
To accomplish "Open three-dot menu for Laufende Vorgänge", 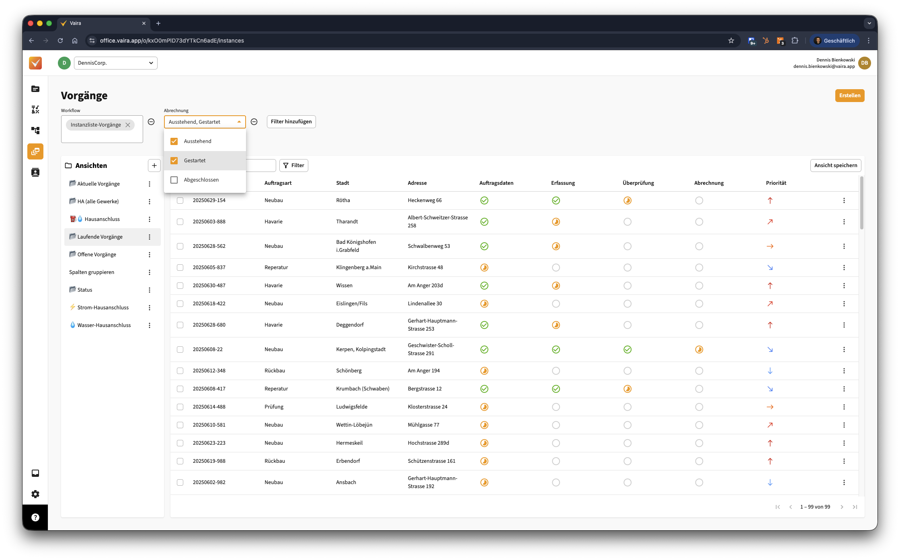I will [150, 237].
